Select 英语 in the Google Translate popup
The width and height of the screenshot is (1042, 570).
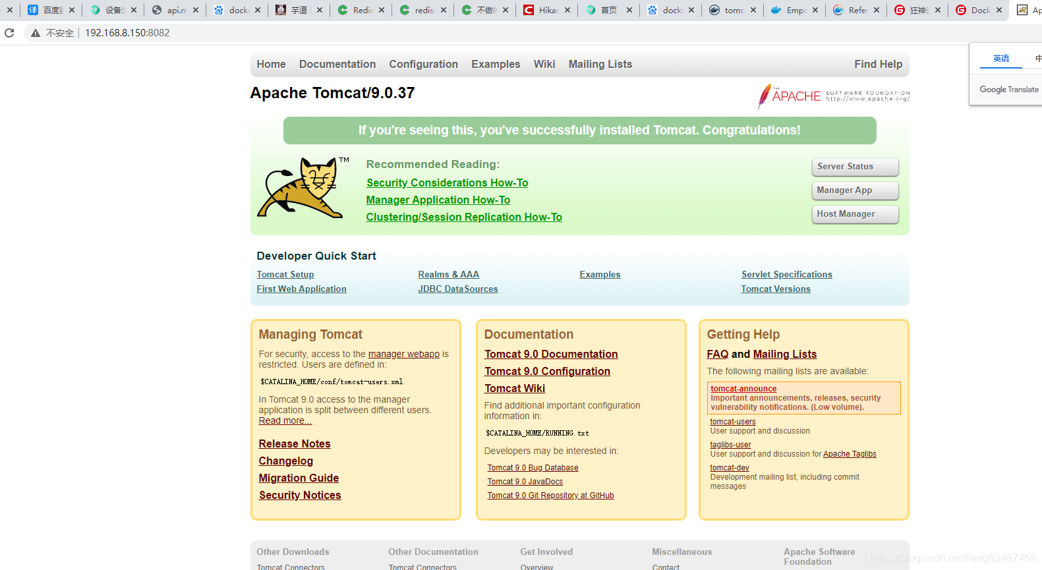(1001, 58)
